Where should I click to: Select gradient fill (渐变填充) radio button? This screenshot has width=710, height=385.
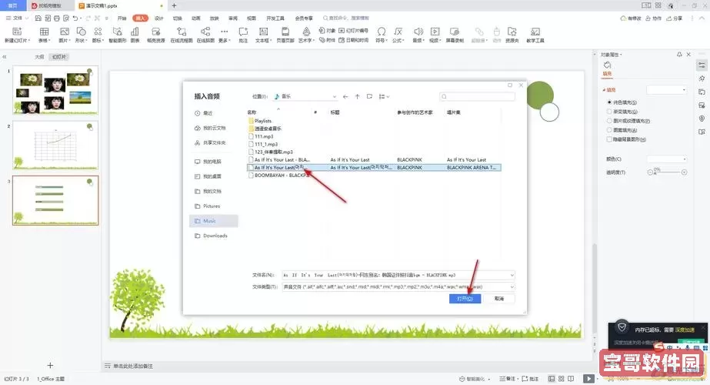point(609,112)
